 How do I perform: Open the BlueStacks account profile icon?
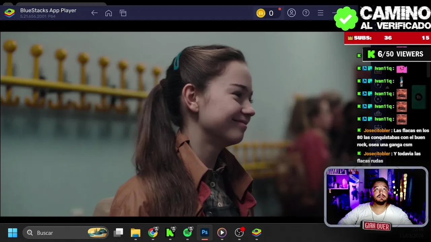[x=291, y=13]
